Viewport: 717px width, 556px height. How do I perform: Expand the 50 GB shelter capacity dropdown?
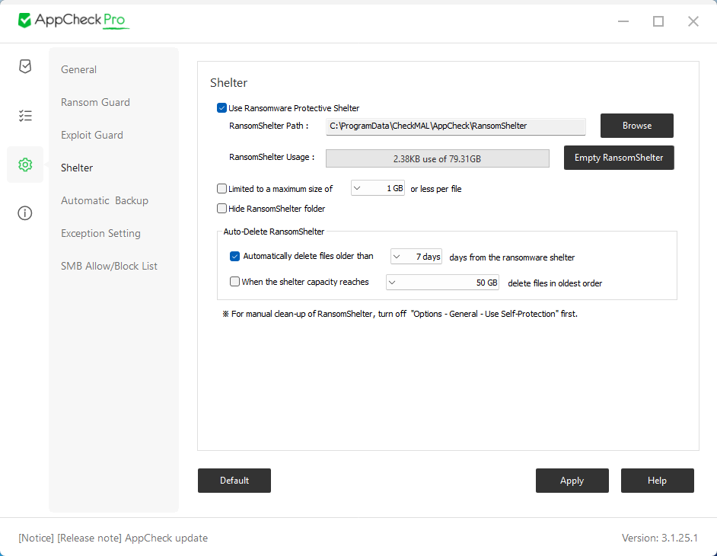(x=443, y=283)
